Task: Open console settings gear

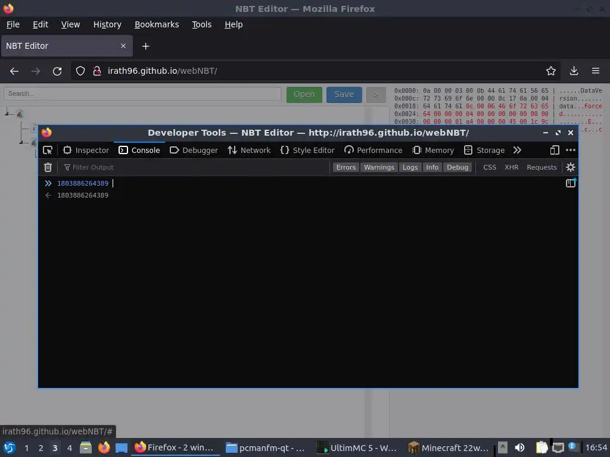Action: click(570, 167)
